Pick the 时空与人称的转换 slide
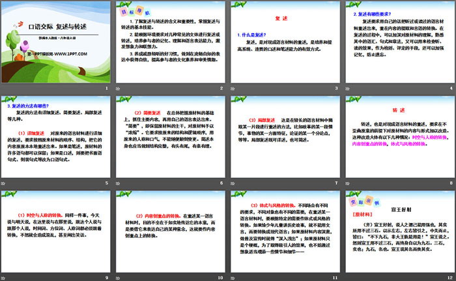This screenshot has width=456, height=281. (x=57, y=231)
